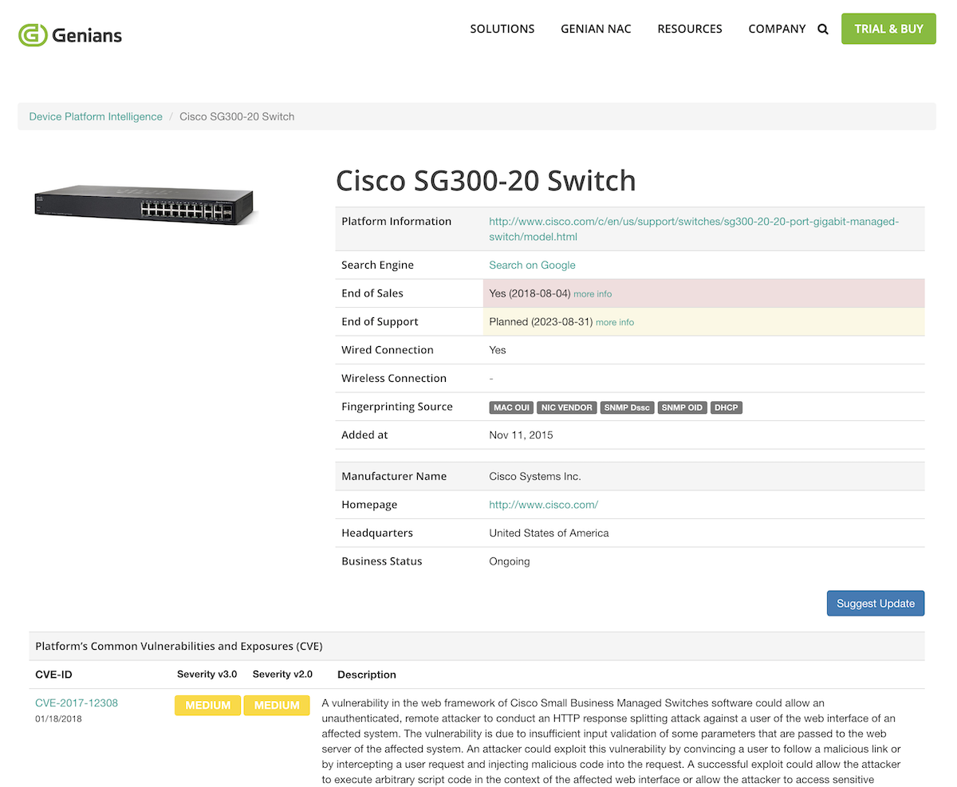The width and height of the screenshot is (957, 787).
Task: Open the COMPANY menu
Action: point(777,29)
